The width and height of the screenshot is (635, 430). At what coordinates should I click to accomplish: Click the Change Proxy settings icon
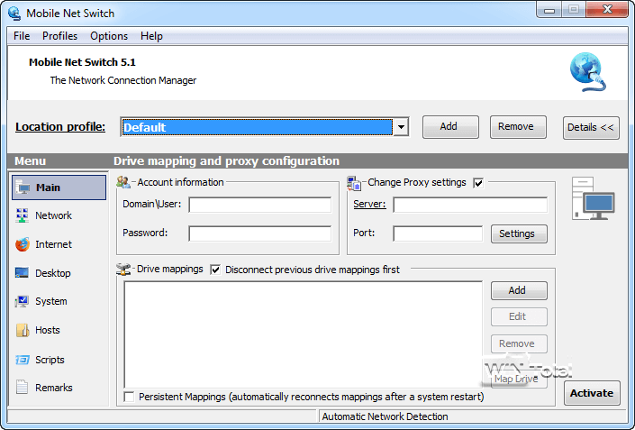tap(354, 183)
